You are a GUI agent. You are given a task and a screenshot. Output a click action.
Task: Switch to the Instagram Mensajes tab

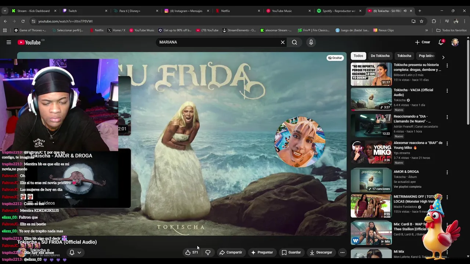pos(186,11)
